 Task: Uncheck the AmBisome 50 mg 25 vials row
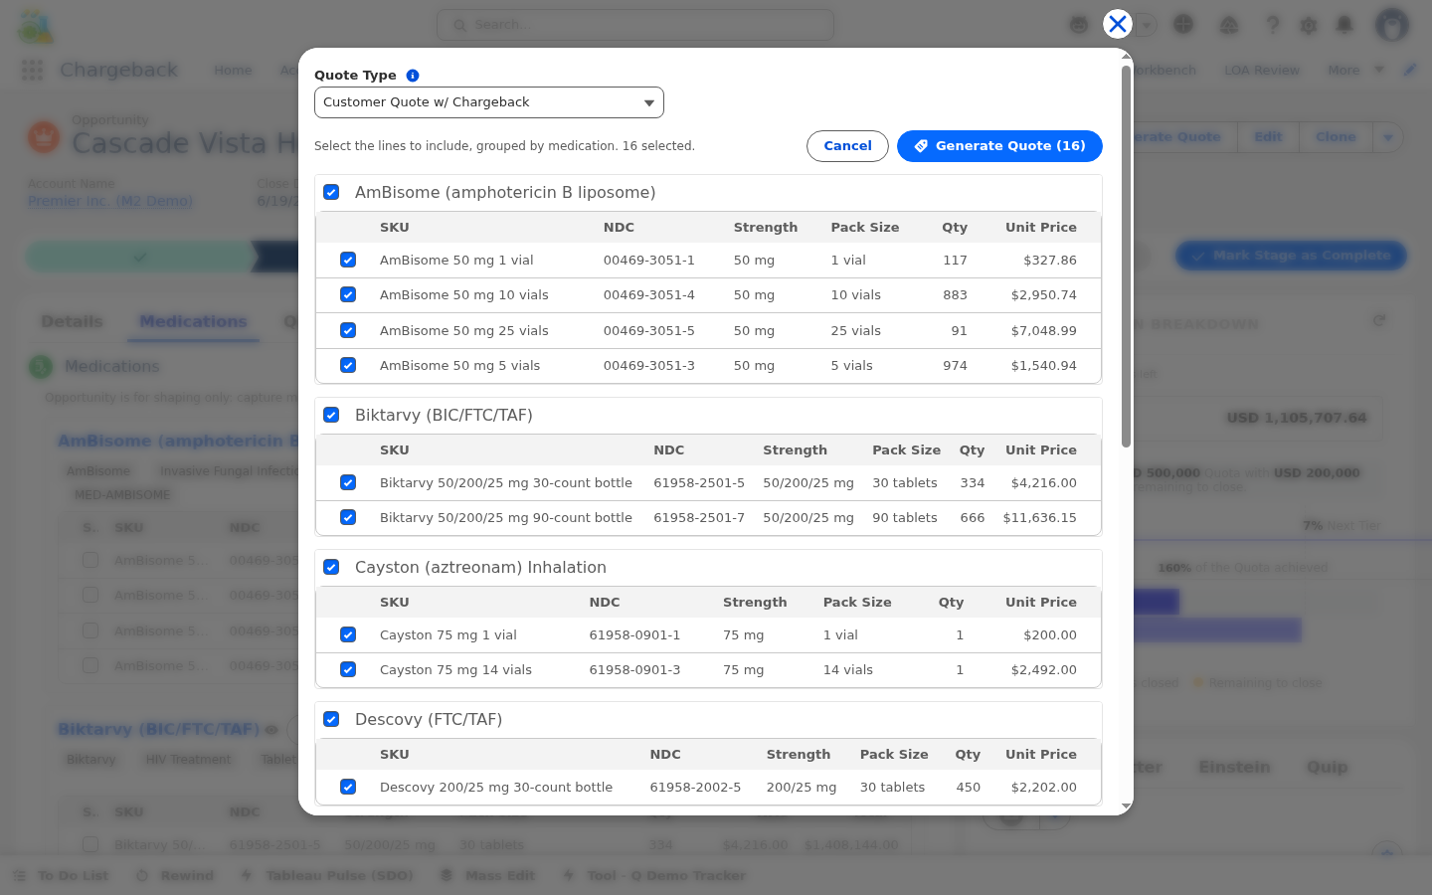pos(348,330)
